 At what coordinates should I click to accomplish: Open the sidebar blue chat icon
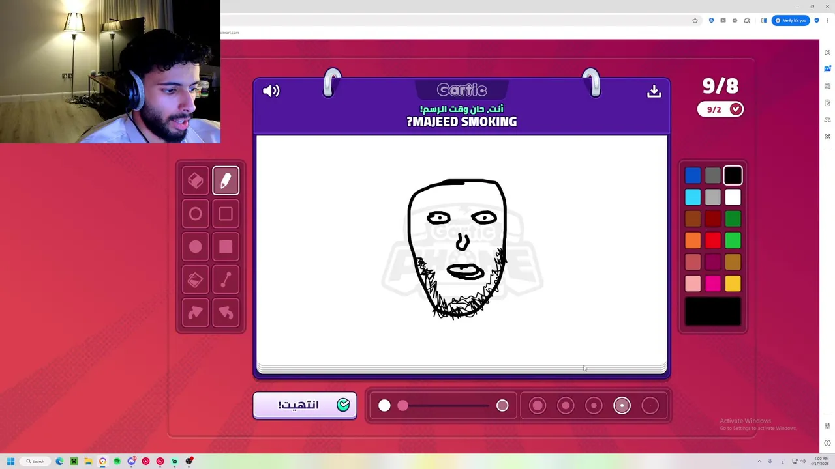827,68
